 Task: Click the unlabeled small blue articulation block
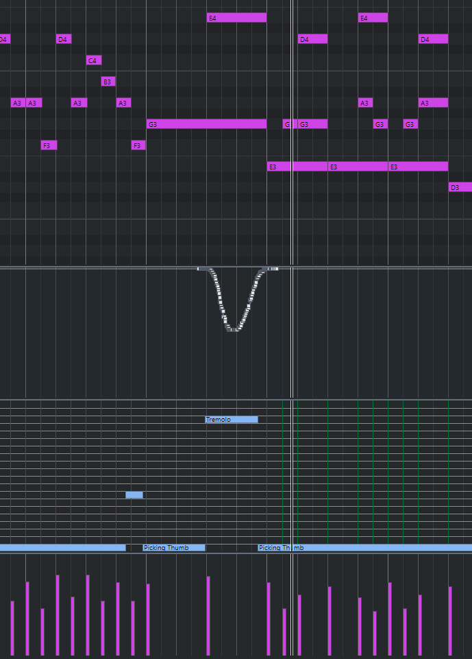coord(134,495)
